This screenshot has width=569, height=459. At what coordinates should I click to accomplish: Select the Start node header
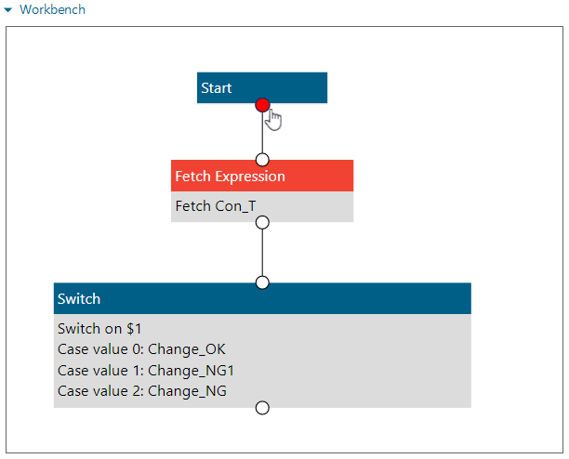261,87
